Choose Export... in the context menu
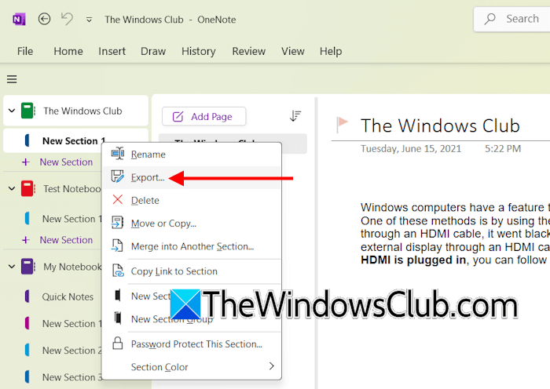This screenshot has height=389, width=550. [192, 177]
